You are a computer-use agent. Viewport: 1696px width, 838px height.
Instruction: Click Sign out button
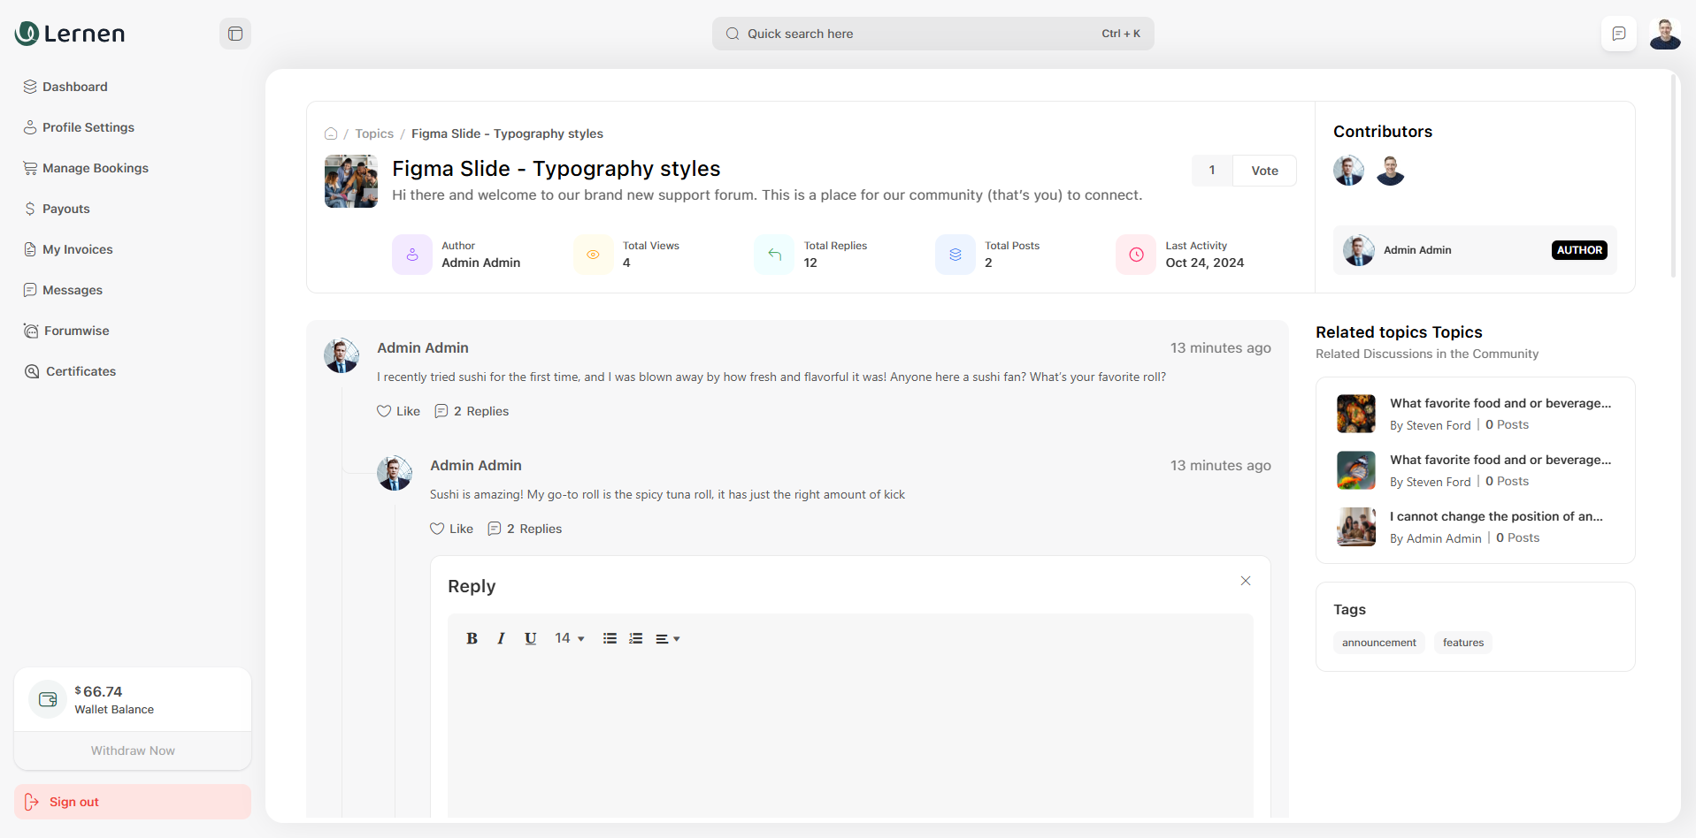click(x=133, y=802)
